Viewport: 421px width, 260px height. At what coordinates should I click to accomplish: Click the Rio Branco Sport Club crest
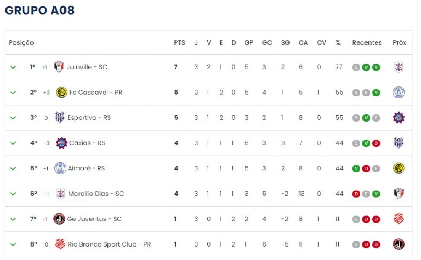60,244
